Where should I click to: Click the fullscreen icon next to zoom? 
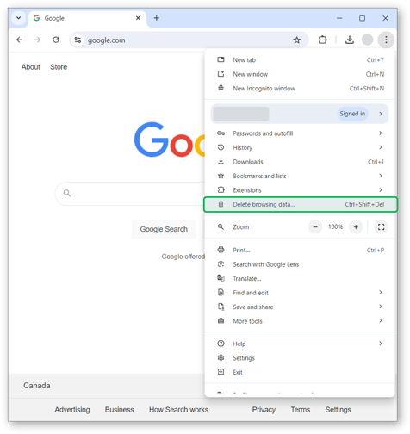click(381, 227)
